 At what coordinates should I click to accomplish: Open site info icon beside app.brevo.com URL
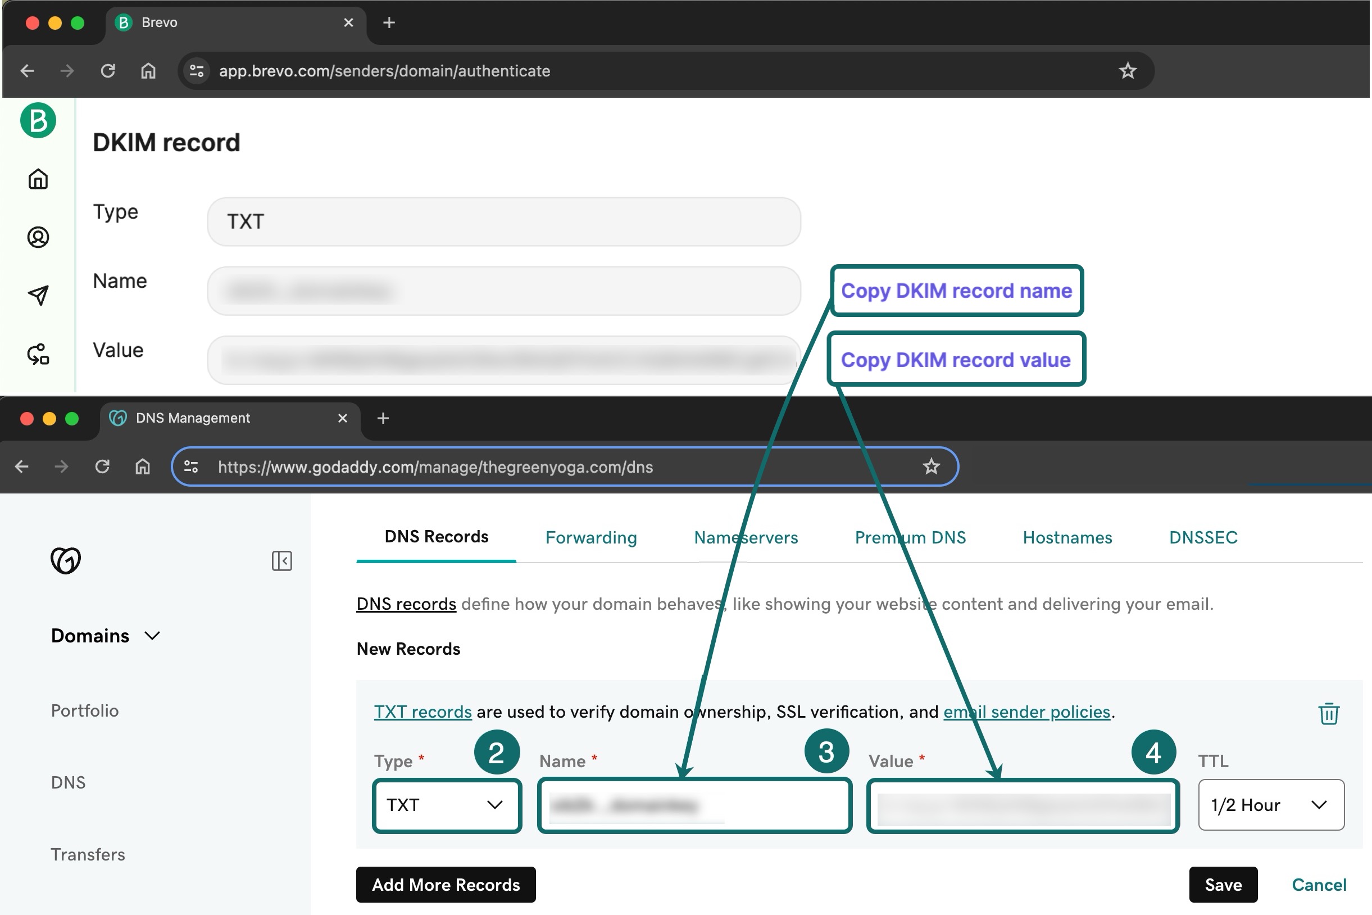(x=197, y=71)
